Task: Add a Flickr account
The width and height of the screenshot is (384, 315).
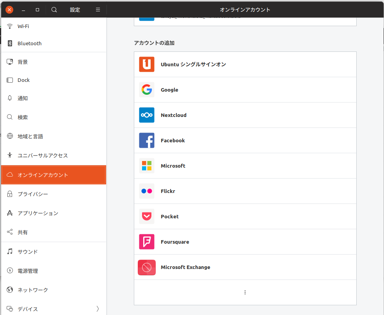Action: 245,191
